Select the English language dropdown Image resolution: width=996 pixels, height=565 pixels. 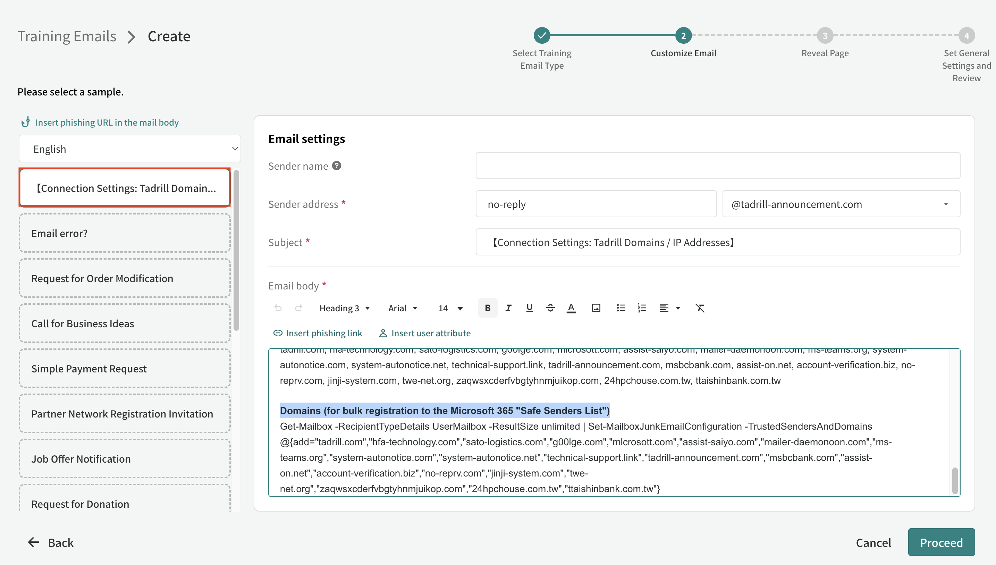coord(130,149)
